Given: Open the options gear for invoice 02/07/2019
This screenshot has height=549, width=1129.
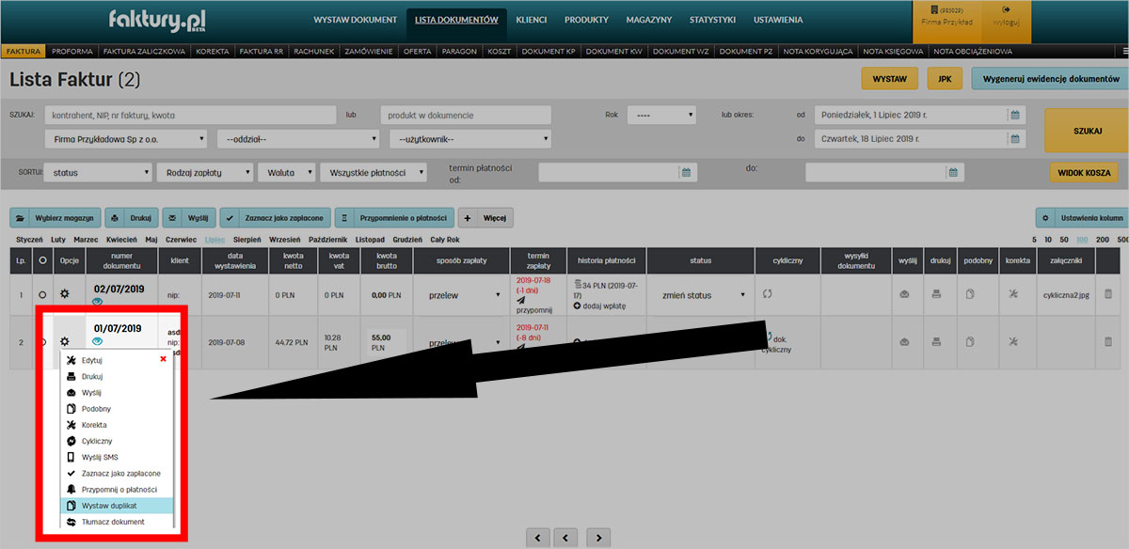Looking at the screenshot, I should (65, 294).
